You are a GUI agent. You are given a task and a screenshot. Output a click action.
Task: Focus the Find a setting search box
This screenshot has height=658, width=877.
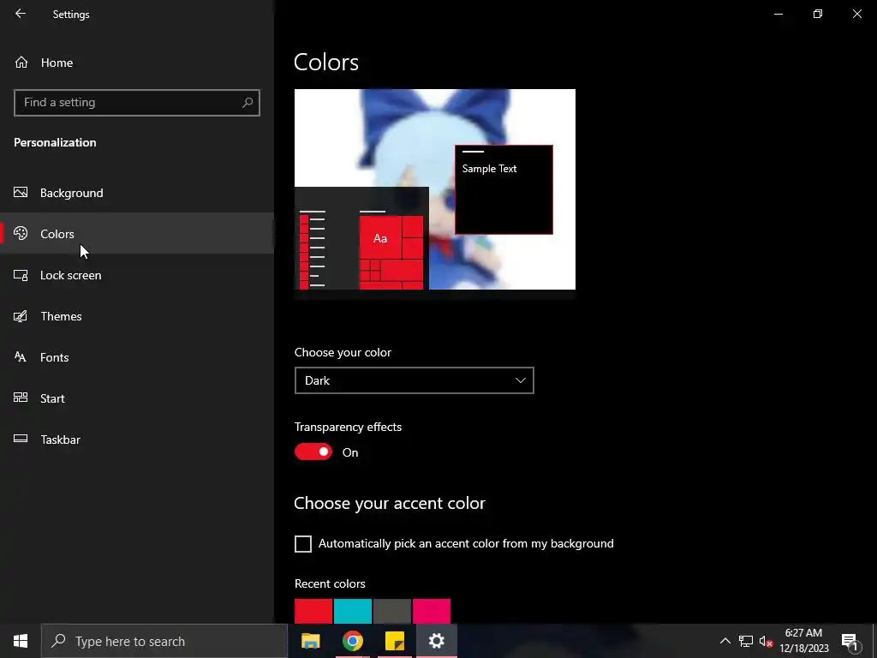tap(137, 103)
